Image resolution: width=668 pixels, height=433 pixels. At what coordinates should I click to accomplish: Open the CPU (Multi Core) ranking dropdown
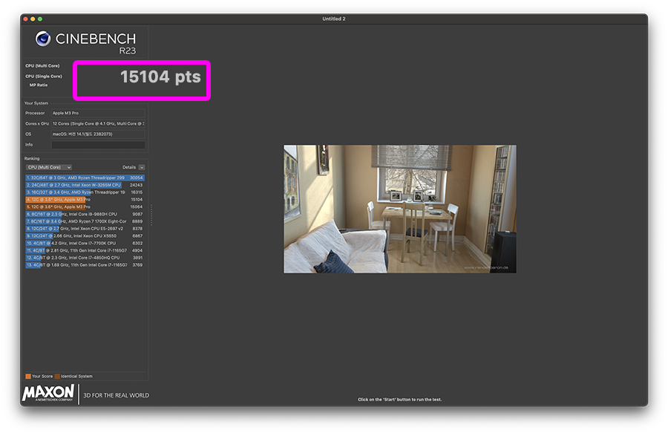pos(49,168)
